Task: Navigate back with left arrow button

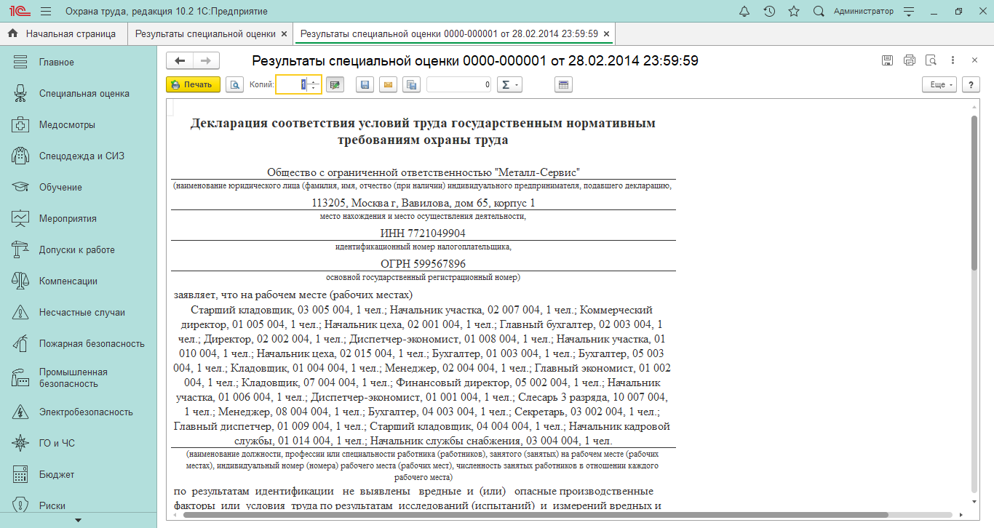Action: (180, 61)
